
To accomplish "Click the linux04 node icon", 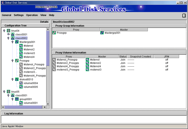I will point(9,31).
